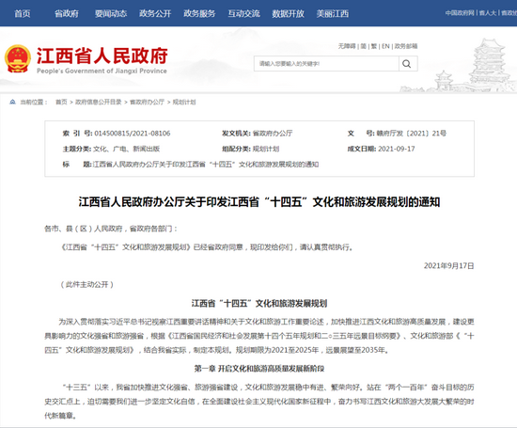Image resolution: width=517 pixels, height=428 pixels.
Task: Open the 首页 navigation menu item
Action: (x=23, y=13)
